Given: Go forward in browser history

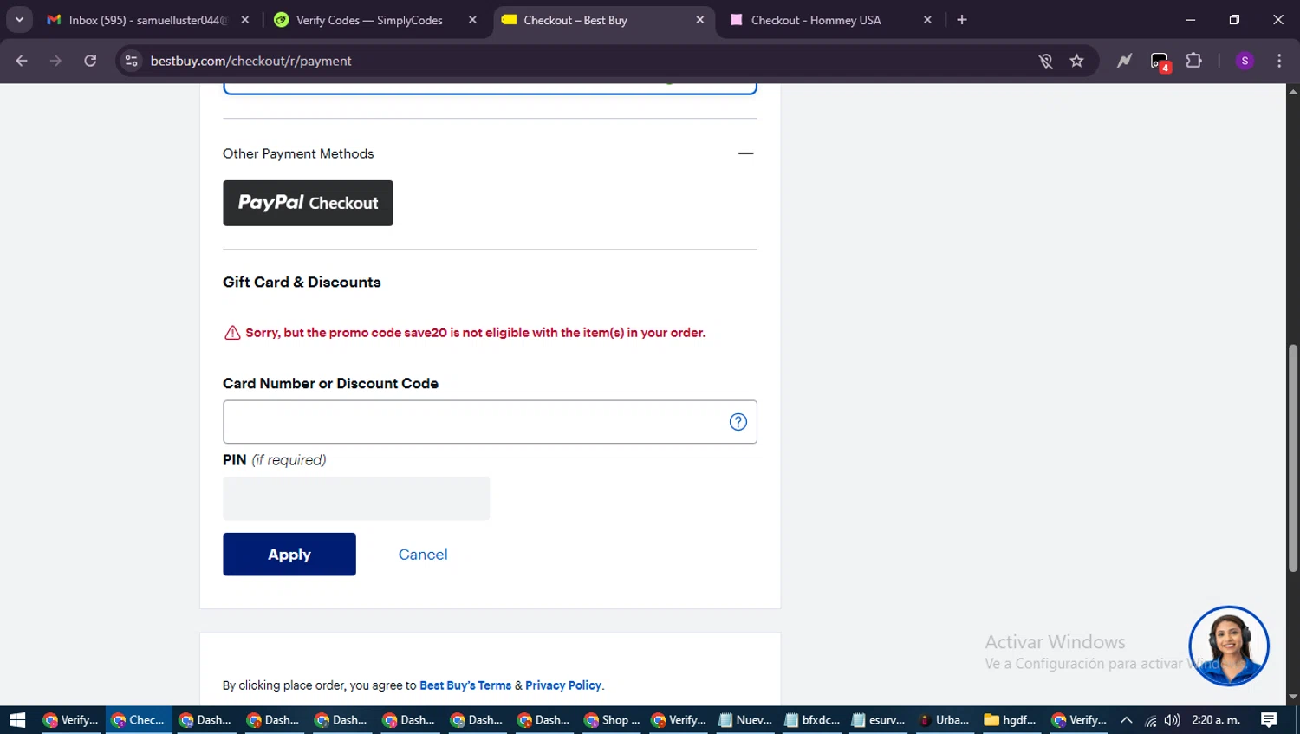Looking at the screenshot, I should click(55, 61).
